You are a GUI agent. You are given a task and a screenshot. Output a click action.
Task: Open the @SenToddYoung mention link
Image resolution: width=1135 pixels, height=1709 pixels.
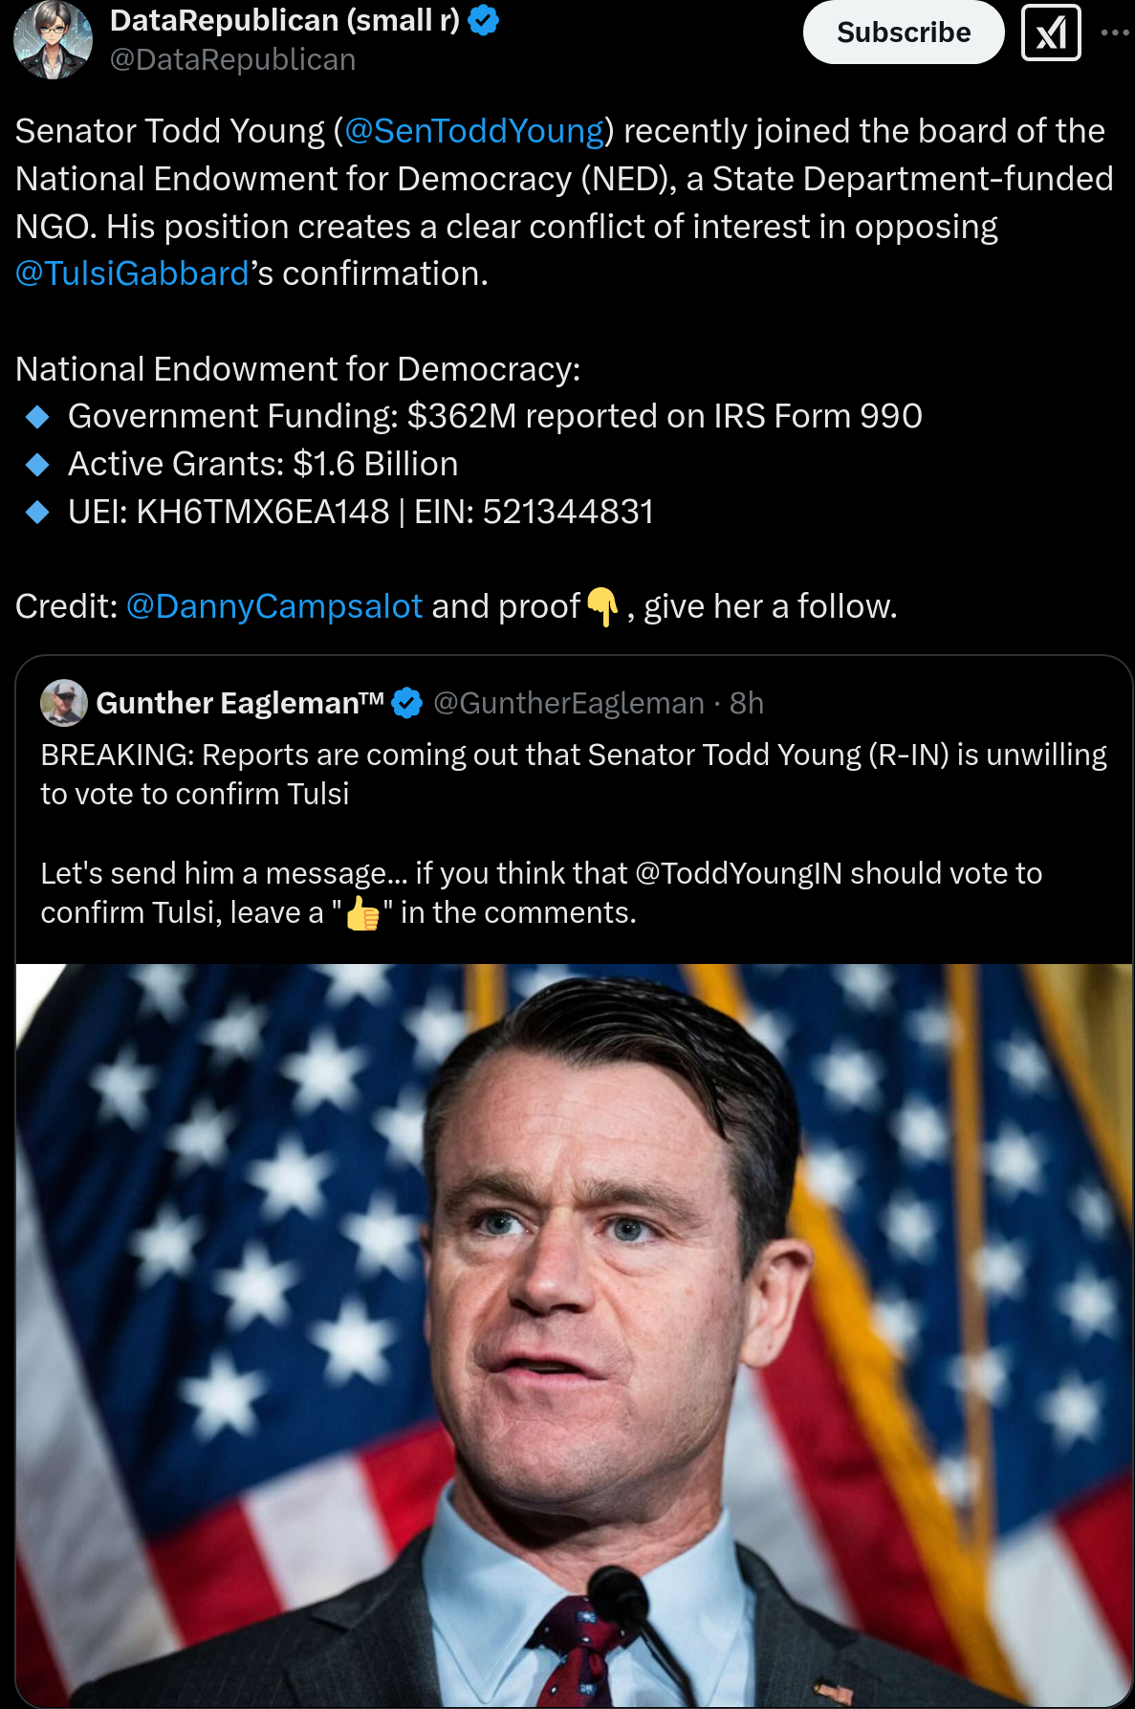coord(474,131)
